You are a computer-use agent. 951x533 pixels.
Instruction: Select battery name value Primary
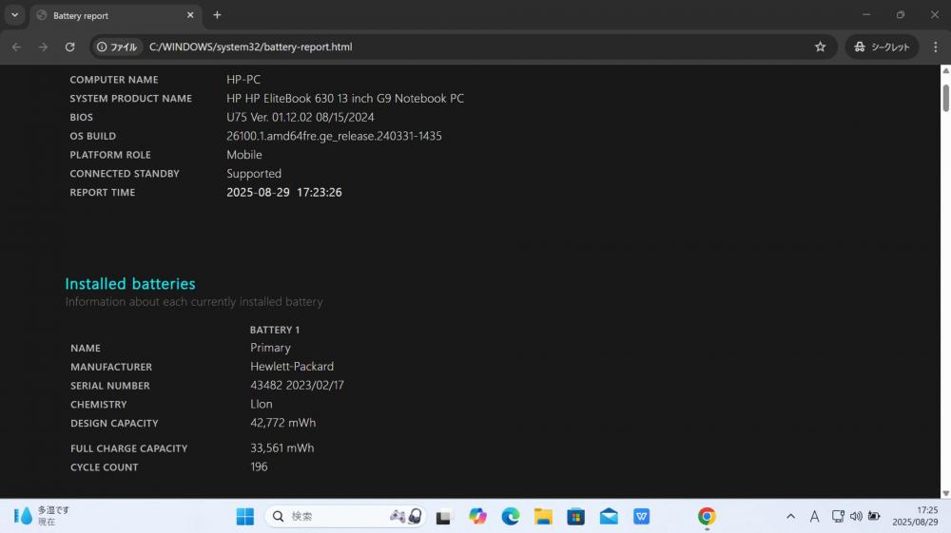point(270,348)
